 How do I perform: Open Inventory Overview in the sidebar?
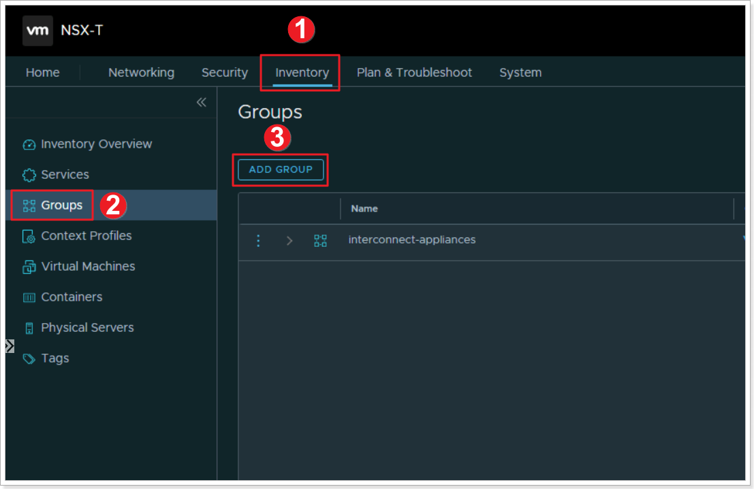(x=97, y=144)
